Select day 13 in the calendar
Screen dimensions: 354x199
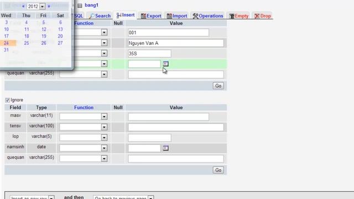pyautogui.click(x=60, y=29)
